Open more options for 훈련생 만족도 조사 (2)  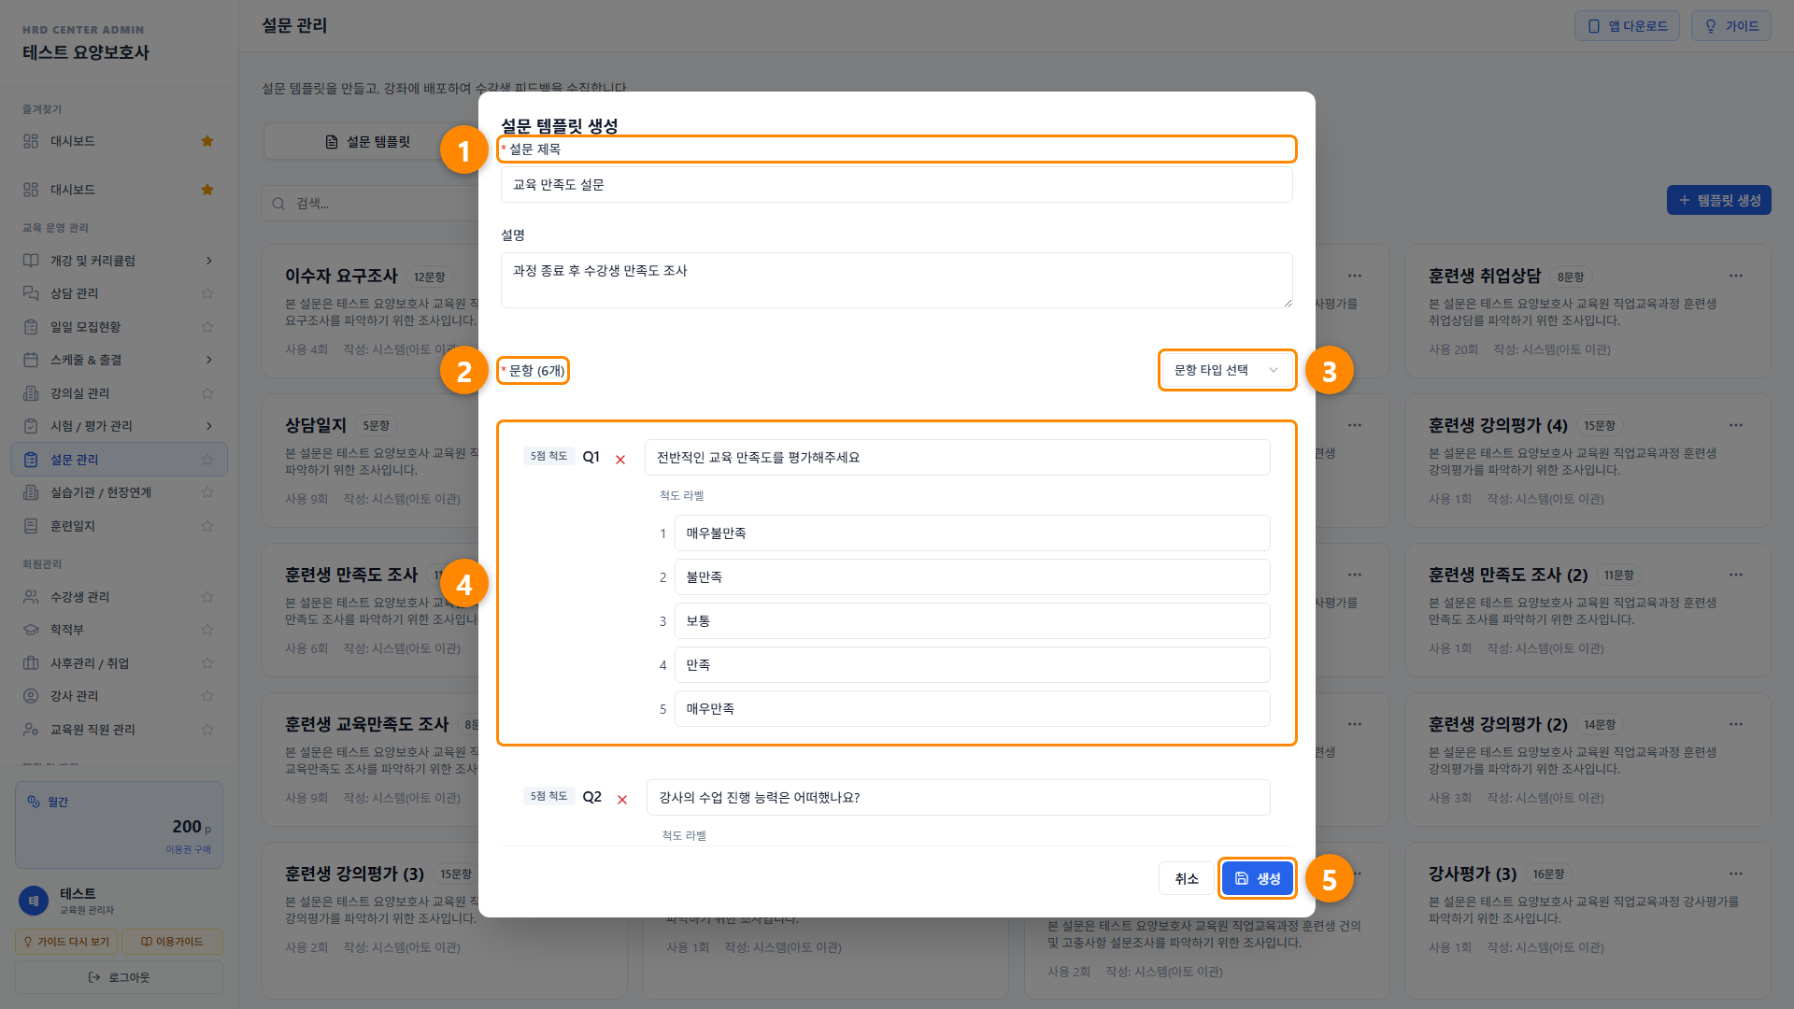1735,575
